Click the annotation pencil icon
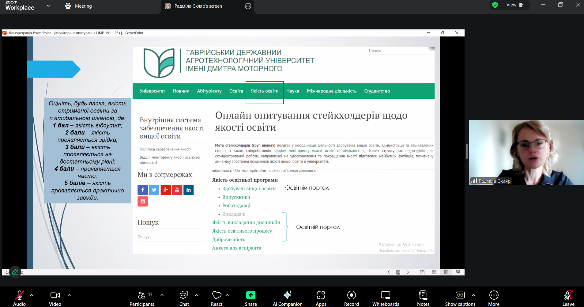Screen dimensions: 584x307 (15, 271)
